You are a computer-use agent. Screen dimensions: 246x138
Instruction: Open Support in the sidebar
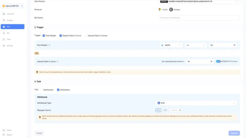[9, 135]
